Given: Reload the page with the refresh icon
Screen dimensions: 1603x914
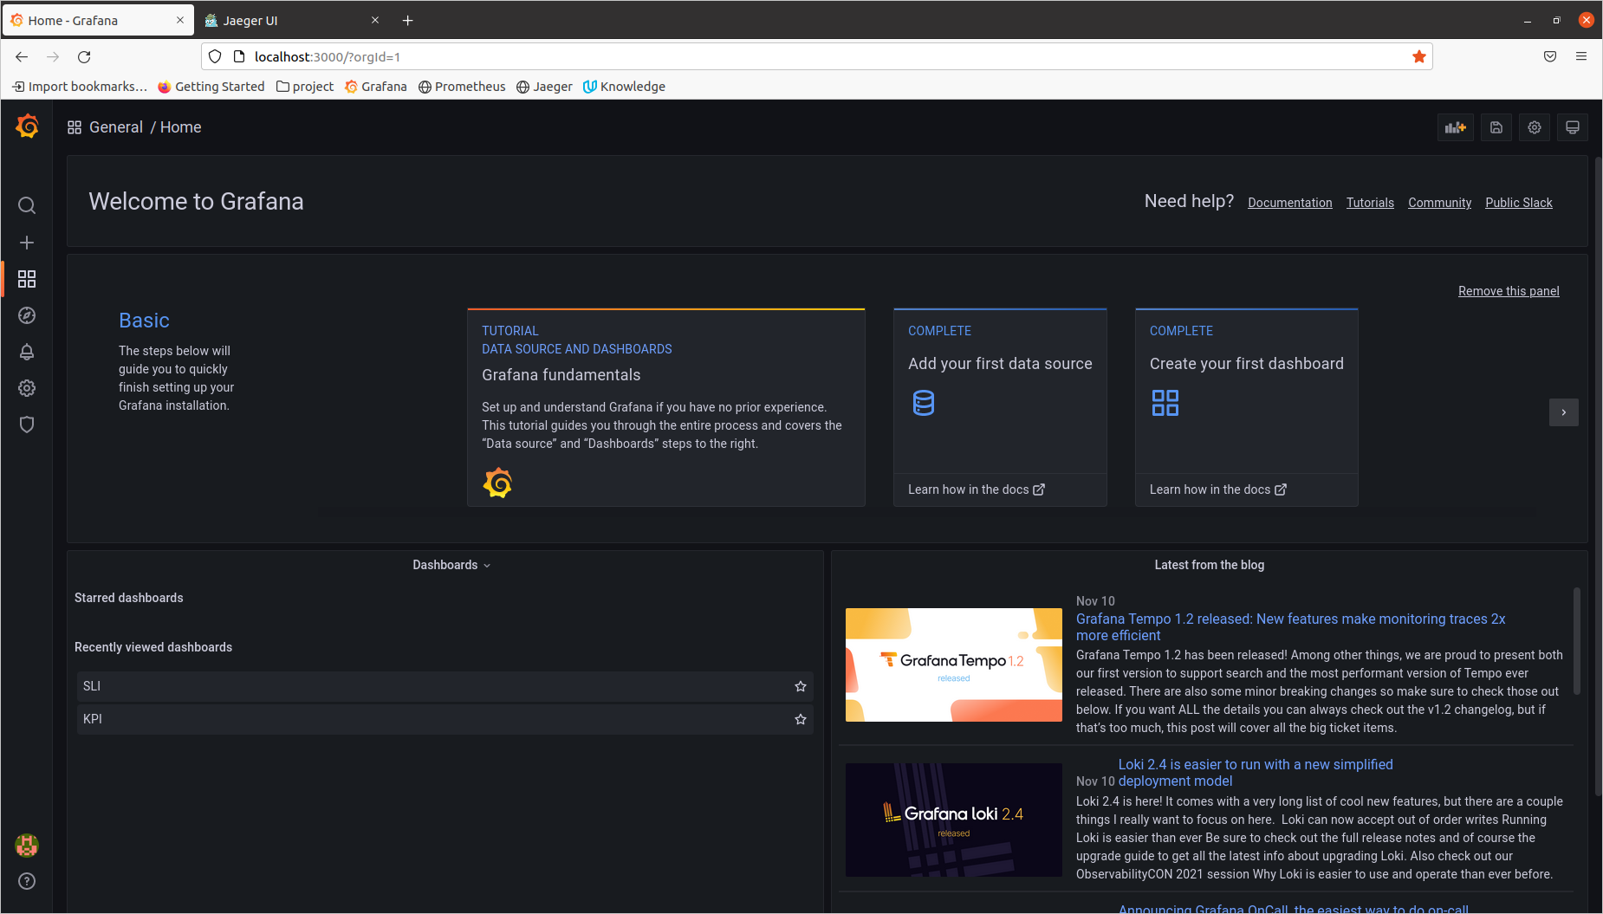Looking at the screenshot, I should pyautogui.click(x=84, y=57).
